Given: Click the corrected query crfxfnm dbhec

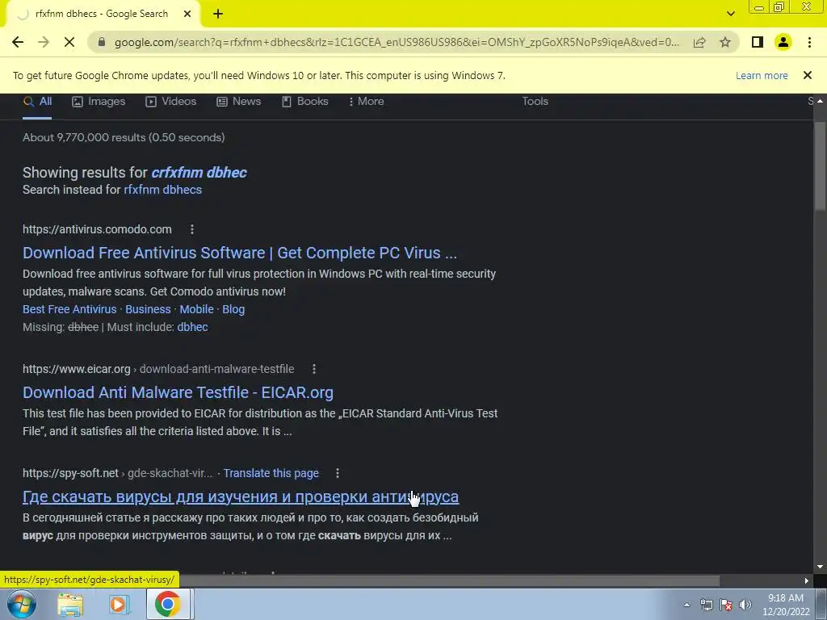Looking at the screenshot, I should [199, 173].
